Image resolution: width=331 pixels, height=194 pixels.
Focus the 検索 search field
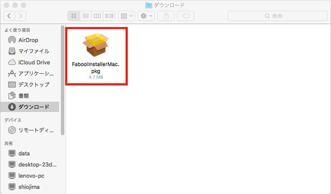(x=278, y=16)
